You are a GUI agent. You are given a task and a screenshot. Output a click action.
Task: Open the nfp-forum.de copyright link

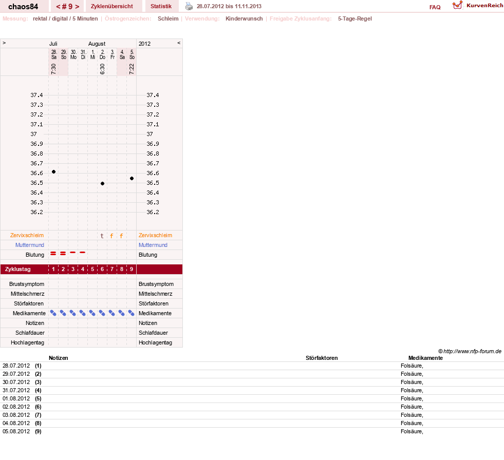pyautogui.click(x=470, y=351)
